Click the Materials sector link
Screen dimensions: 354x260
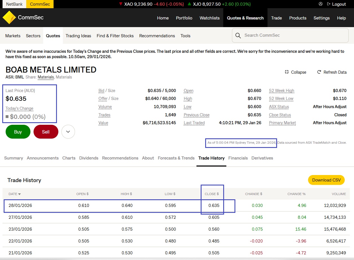point(46,77)
